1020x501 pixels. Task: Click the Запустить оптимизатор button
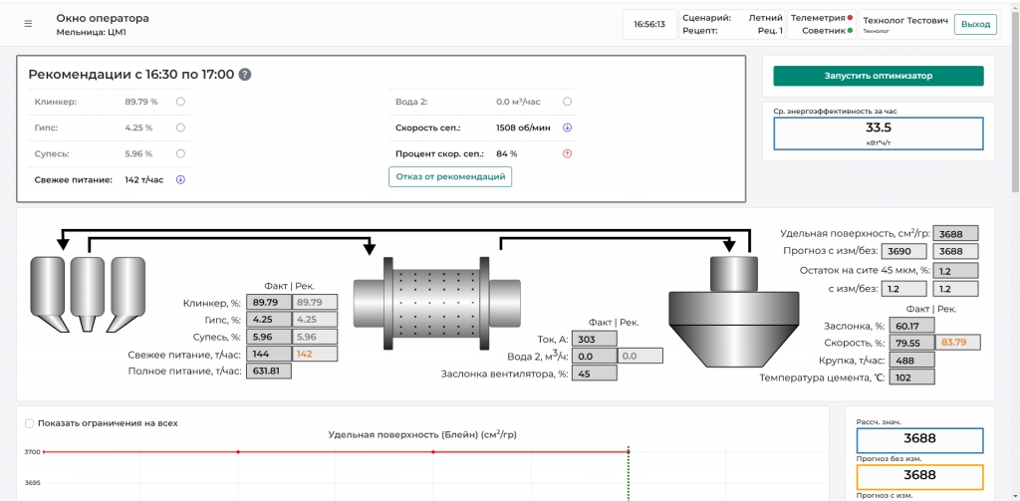pyautogui.click(x=879, y=76)
